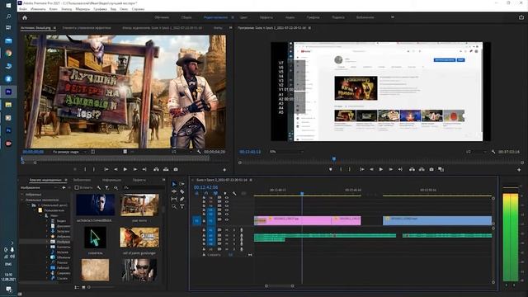Toggle Snap magnet in the timeline
This screenshot has height=297, width=528.
coord(206,194)
